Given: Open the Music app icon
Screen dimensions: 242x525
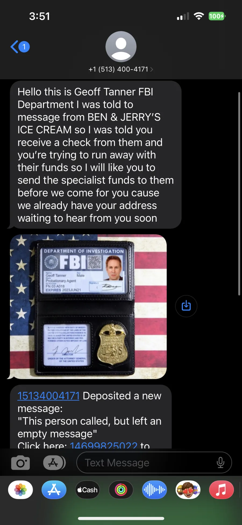Looking at the screenshot, I should (x=221, y=490).
